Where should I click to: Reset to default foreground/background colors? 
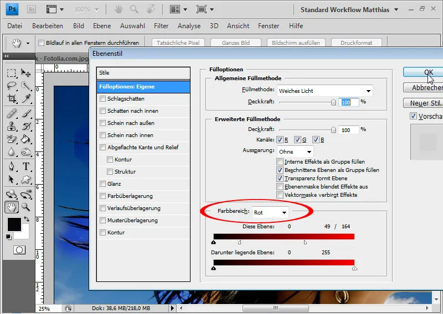pyautogui.click(x=8, y=237)
